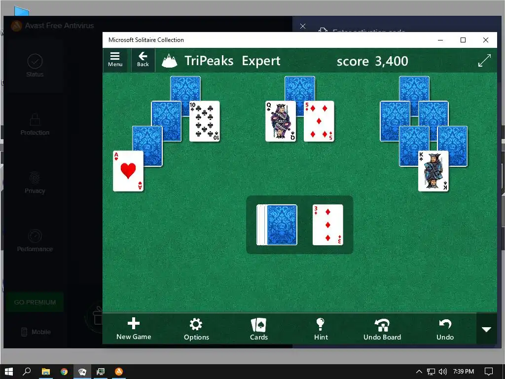Image resolution: width=505 pixels, height=379 pixels.
Task: Click GO PREMIUM in Avast window
Action: pyautogui.click(x=35, y=303)
